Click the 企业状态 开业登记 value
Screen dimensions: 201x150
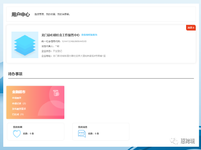[57, 51]
